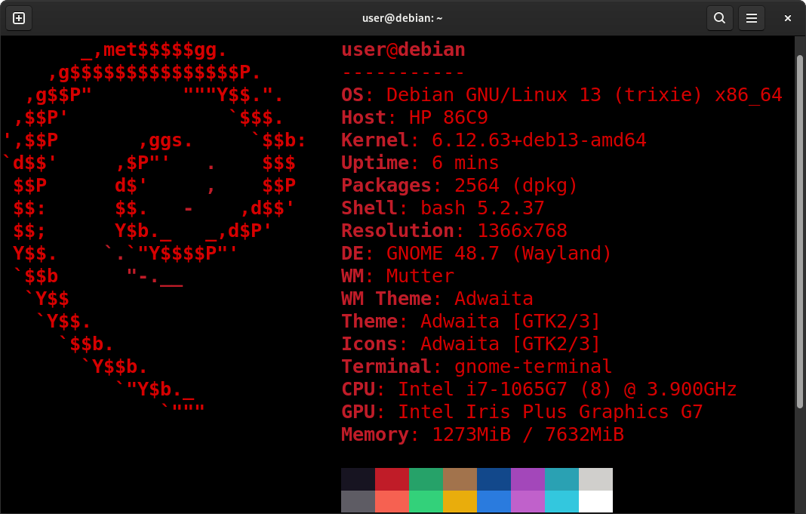Click the bright cyan color block

click(x=561, y=501)
